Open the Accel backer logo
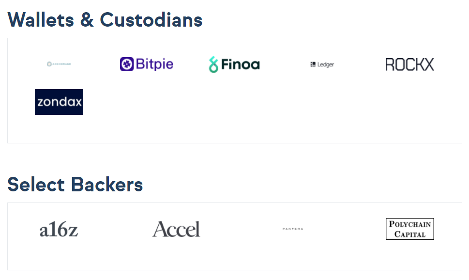This screenshot has height=280, width=469. 176,229
